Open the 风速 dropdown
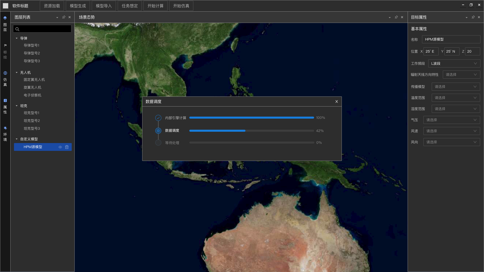Image resolution: width=484 pixels, height=272 pixels. pos(451,131)
